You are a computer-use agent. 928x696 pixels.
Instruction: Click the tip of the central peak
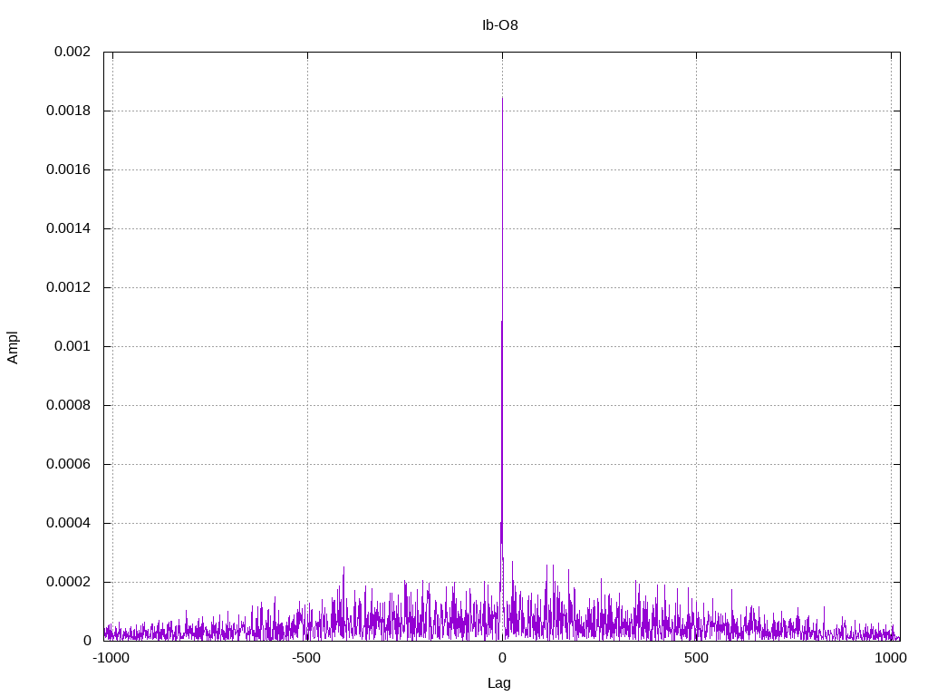click(502, 98)
